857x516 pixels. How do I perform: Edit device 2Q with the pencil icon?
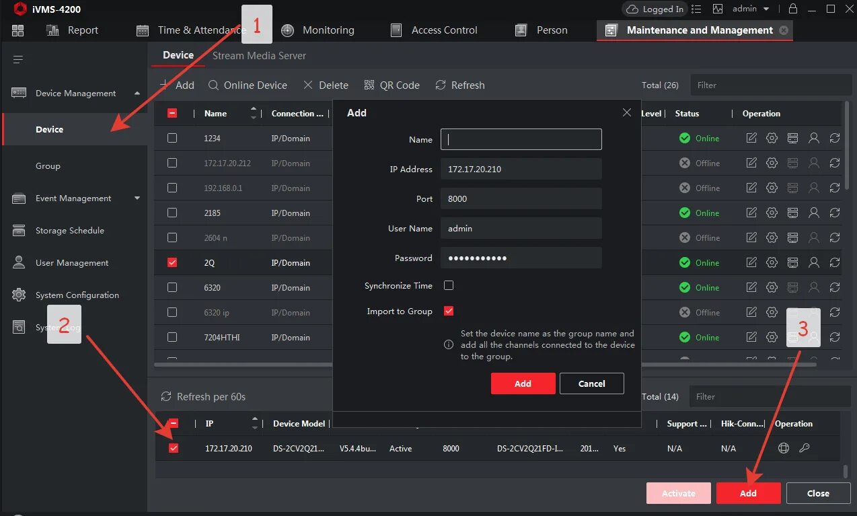pos(751,262)
